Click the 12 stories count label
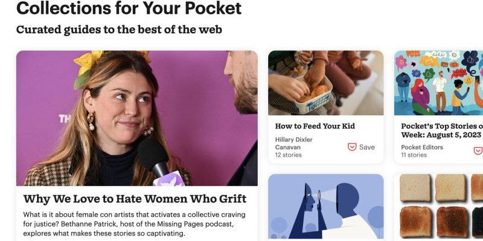 pyautogui.click(x=288, y=155)
